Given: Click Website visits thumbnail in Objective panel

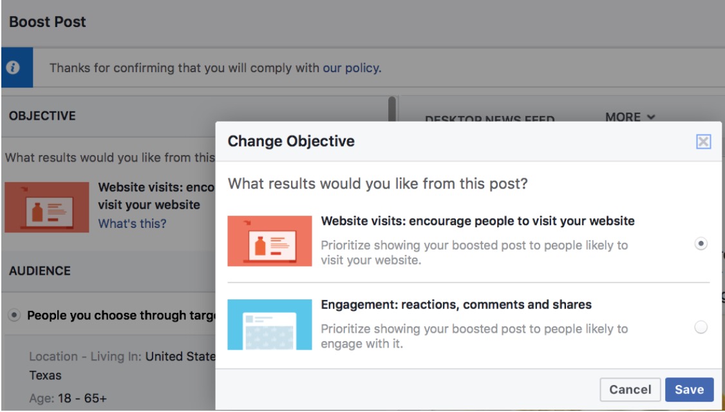Looking at the screenshot, I should (x=47, y=207).
